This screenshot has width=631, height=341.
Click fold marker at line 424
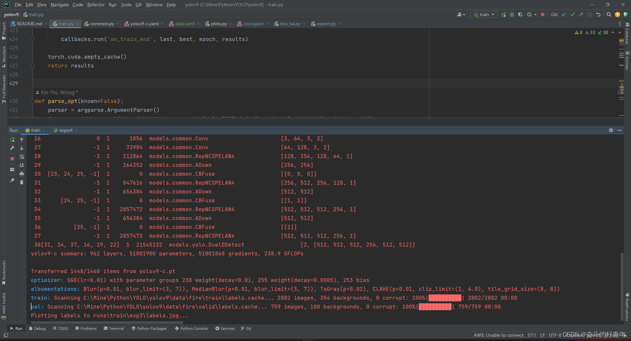coord(33,39)
